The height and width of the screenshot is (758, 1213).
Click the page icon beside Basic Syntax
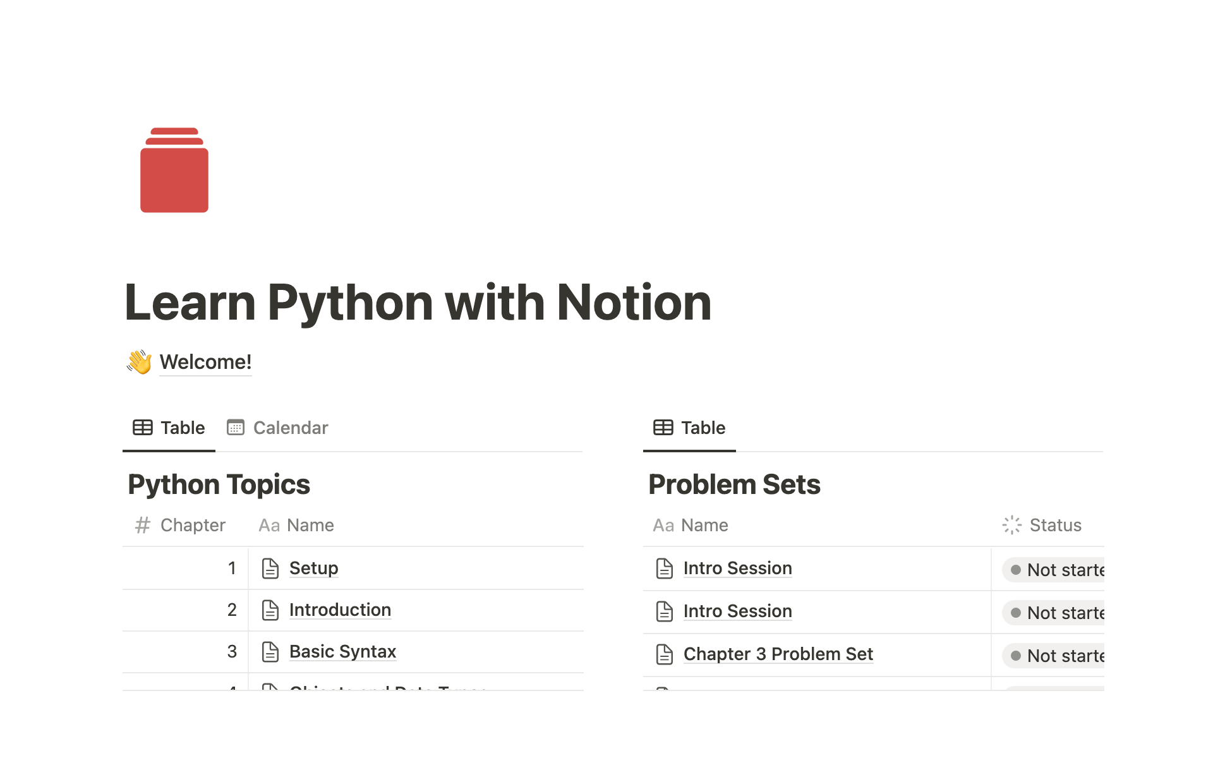click(x=270, y=651)
